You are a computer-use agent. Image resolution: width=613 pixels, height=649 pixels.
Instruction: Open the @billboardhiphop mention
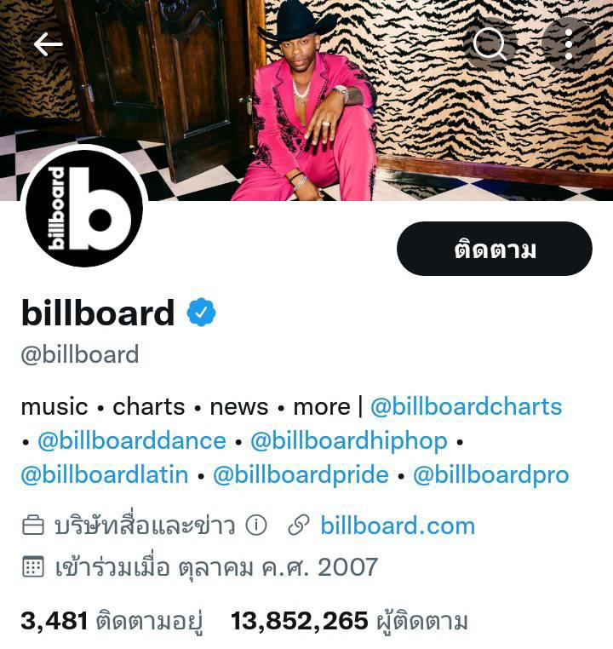[x=349, y=441]
